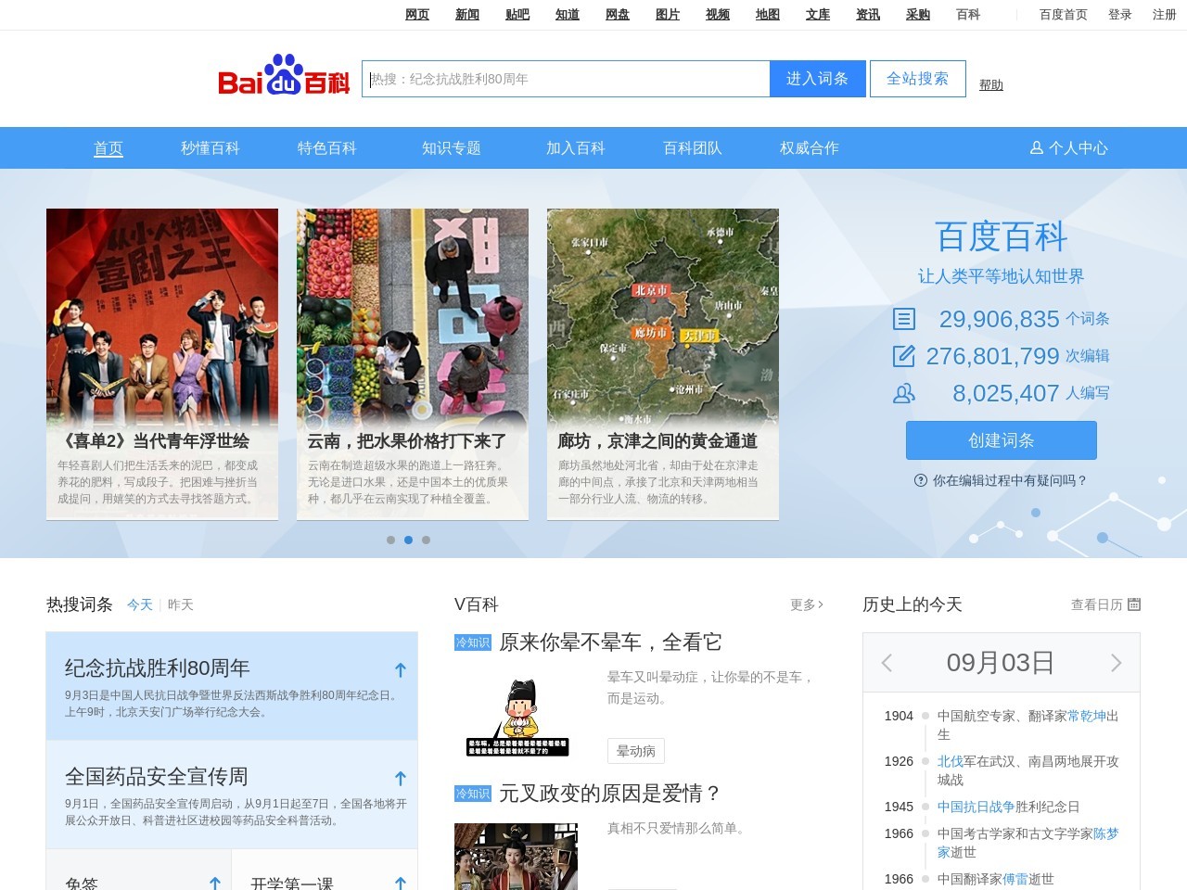The height and width of the screenshot is (890, 1187).
Task: Open the calendar icon next to 查看日历
Action: click(1134, 604)
